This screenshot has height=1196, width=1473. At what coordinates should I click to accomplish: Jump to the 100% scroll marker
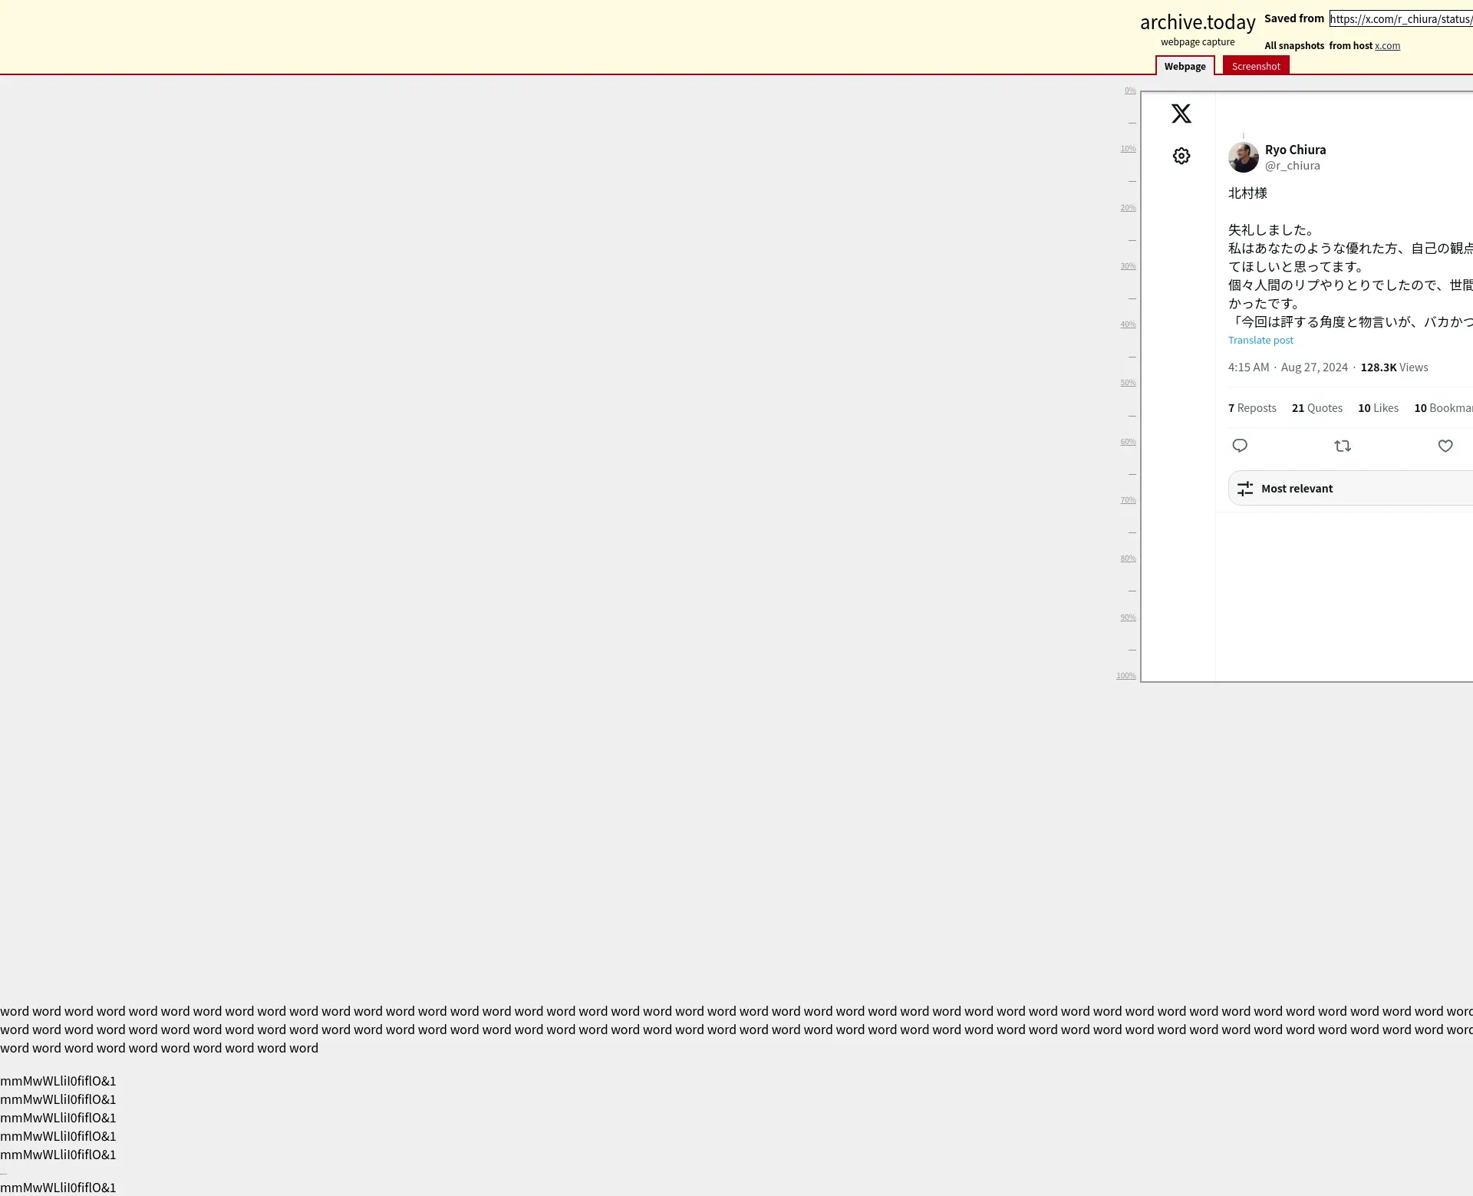(x=1125, y=676)
